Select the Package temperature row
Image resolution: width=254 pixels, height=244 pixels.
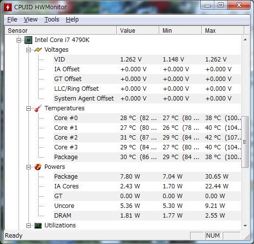pos(147,157)
